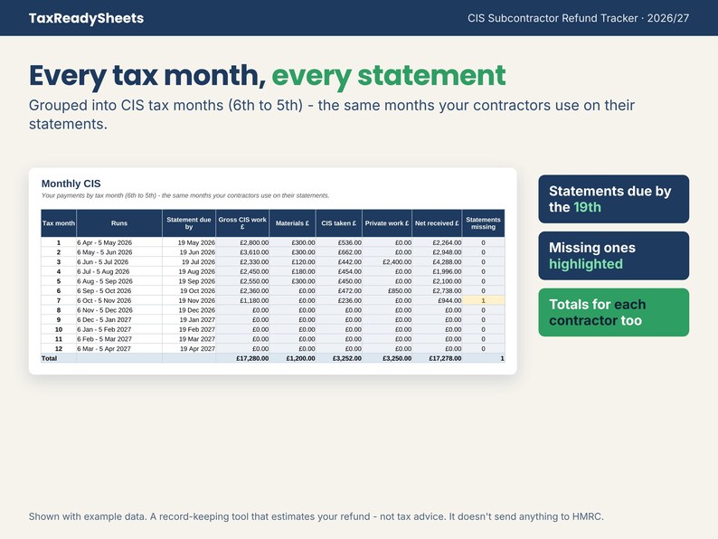Select the £17,278.00 total net received cell
Screen dimensions: 718x539
tap(437, 358)
